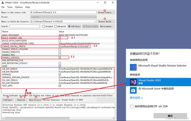Confirm with the 确定 button

(x=170, y=116)
